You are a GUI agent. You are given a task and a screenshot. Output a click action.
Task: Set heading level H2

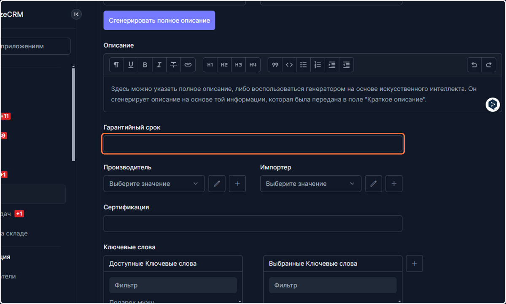224,65
